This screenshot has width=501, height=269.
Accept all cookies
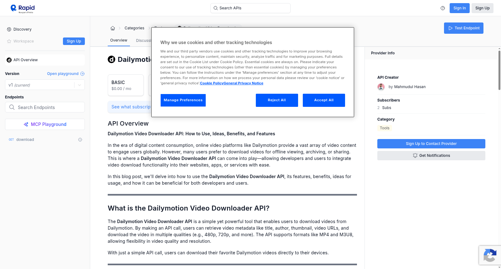(324, 100)
